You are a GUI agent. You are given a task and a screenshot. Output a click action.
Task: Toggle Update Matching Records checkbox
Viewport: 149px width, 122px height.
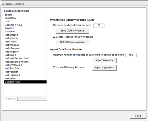click(x=54, y=68)
